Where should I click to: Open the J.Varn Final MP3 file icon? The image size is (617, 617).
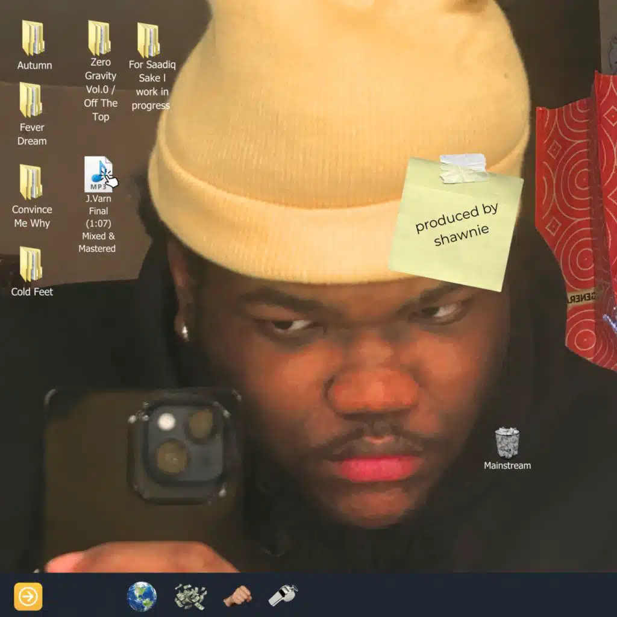coord(98,175)
